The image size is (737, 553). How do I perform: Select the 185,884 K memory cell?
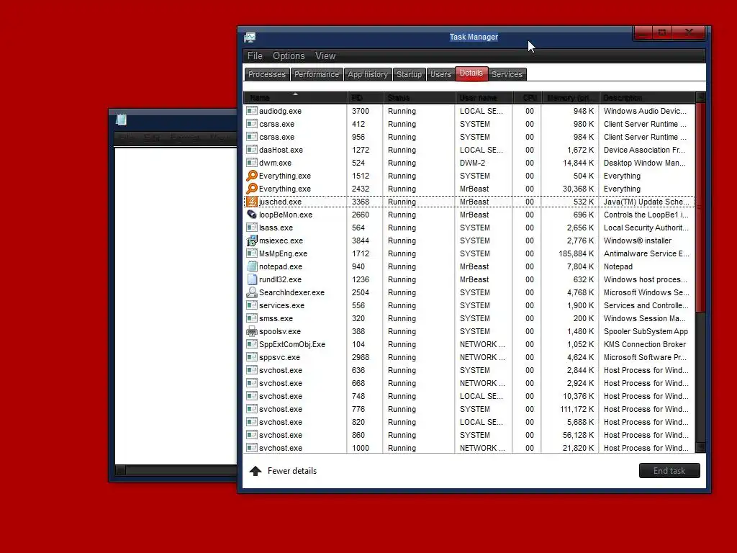[x=576, y=253]
